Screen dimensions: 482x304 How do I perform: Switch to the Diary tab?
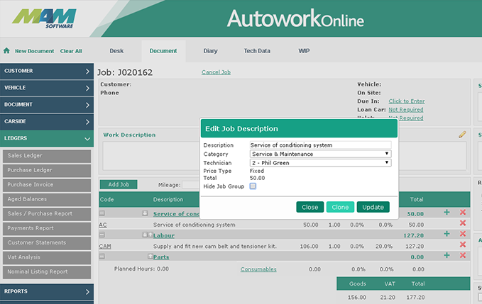[x=210, y=51]
